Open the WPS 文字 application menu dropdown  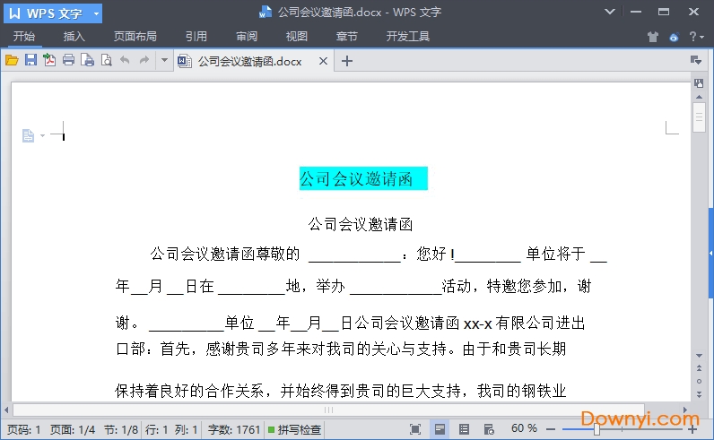(96, 13)
